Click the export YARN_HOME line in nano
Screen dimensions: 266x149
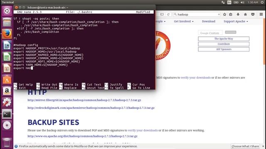pyautogui.click(x=41, y=65)
